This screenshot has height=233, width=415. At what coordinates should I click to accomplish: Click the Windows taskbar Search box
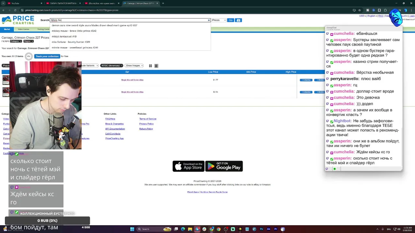click(x=154, y=229)
